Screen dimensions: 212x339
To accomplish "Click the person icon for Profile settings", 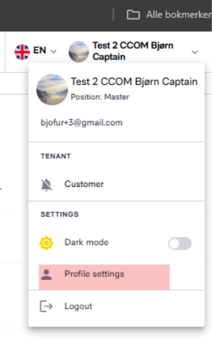I will point(46,275).
